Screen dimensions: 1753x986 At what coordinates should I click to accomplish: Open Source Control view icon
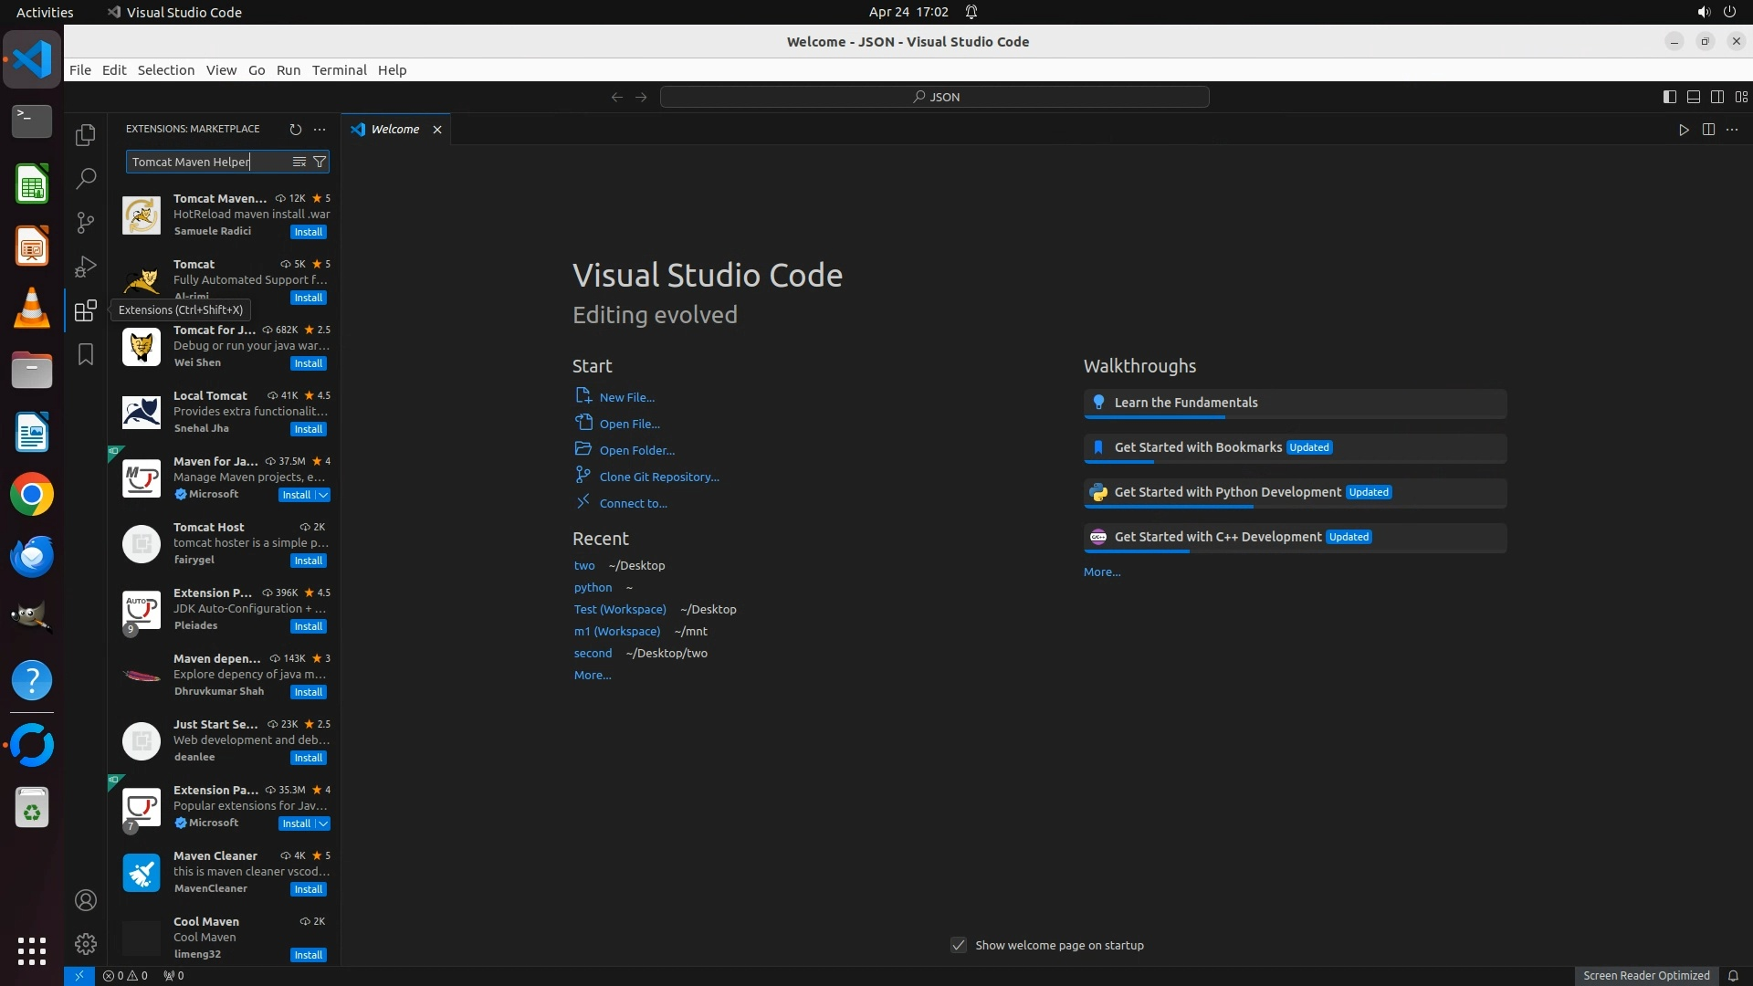85,223
